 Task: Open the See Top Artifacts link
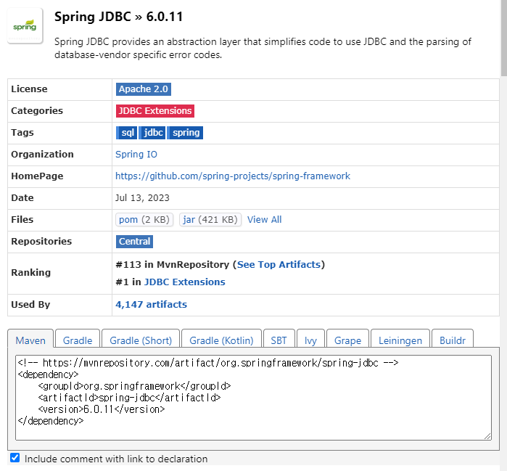[x=279, y=265]
